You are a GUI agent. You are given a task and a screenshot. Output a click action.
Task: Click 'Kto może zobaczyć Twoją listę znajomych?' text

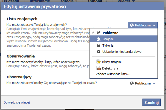36,25
